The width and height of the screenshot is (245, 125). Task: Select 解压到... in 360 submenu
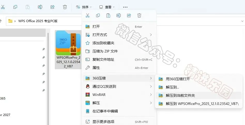pyautogui.click(x=198, y=87)
